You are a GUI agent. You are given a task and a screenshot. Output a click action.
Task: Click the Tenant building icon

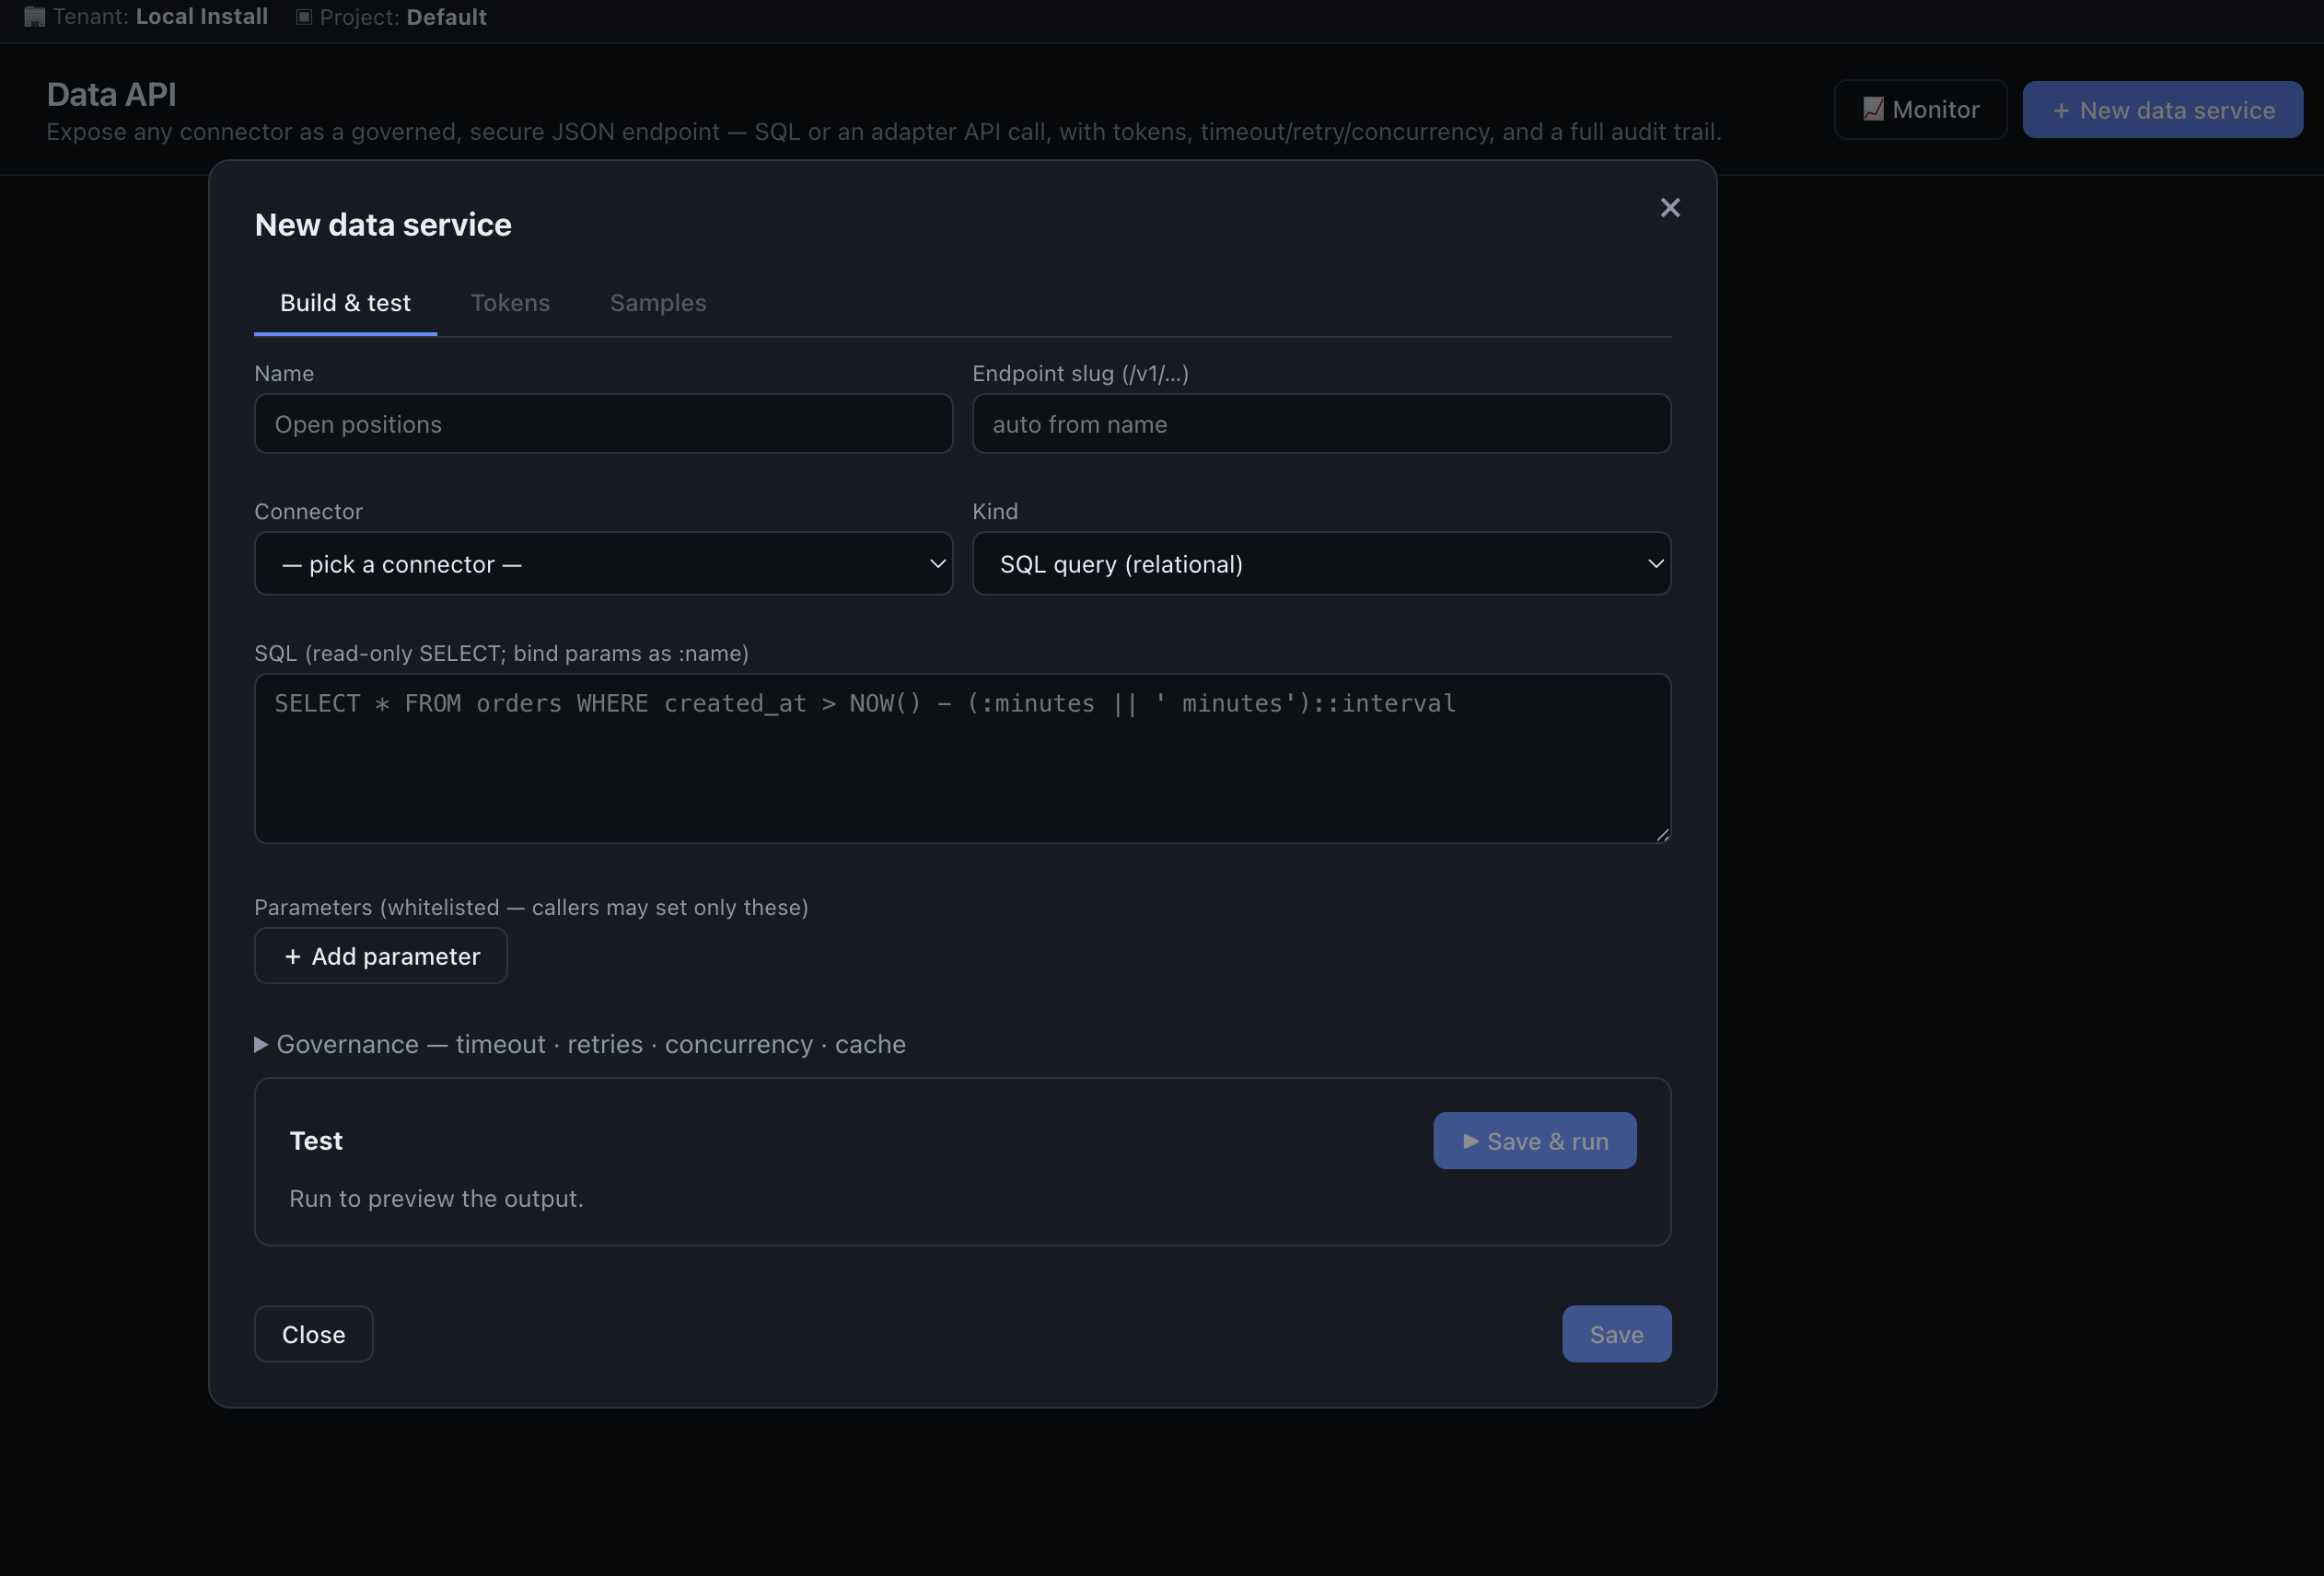click(x=35, y=16)
